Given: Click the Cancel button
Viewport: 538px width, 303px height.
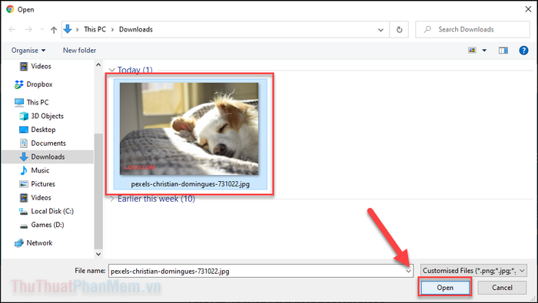Looking at the screenshot, I should point(502,288).
